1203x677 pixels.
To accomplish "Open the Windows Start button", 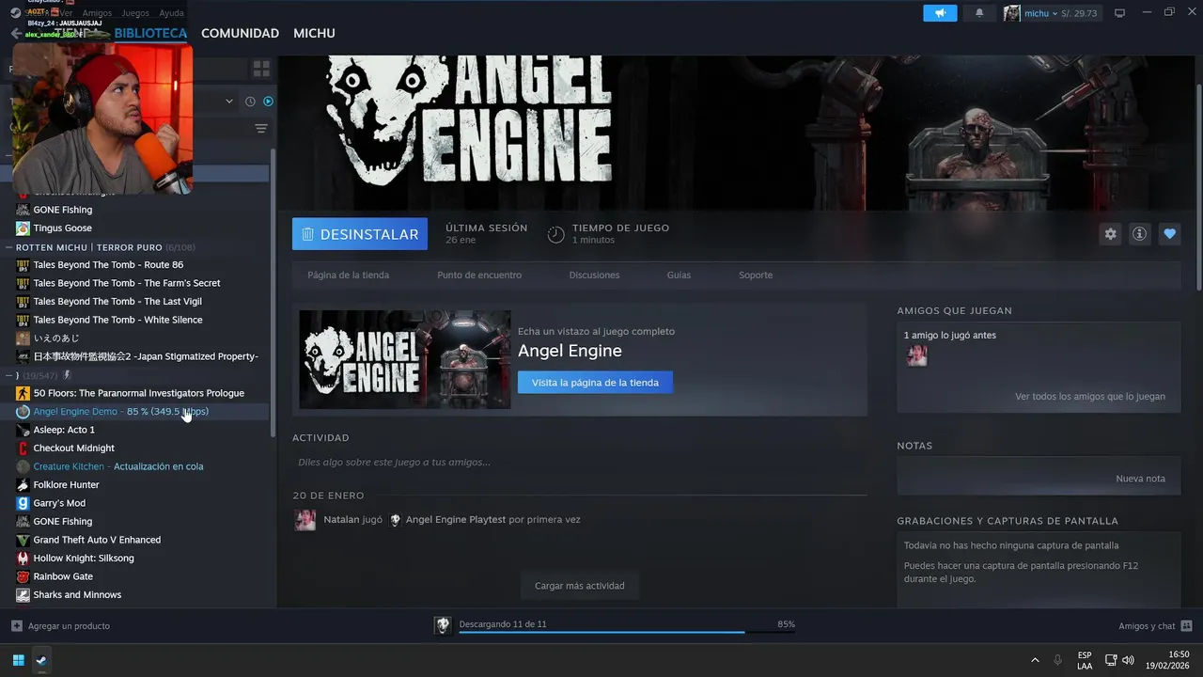I will [x=18, y=660].
